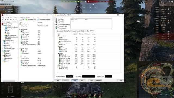The width and height of the screenshot is (174, 98).
Task: Click the user silhouette toolbar icon
Action: tap(14, 20)
